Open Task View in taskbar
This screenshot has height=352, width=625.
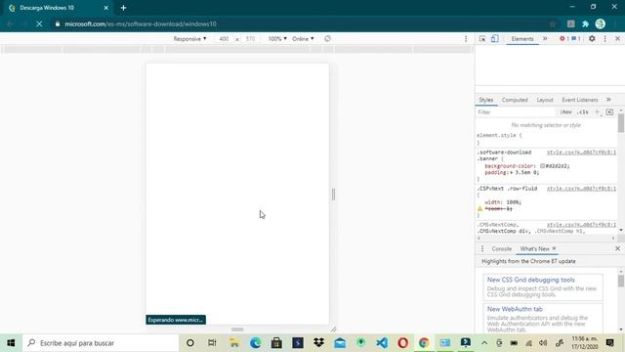click(x=212, y=343)
